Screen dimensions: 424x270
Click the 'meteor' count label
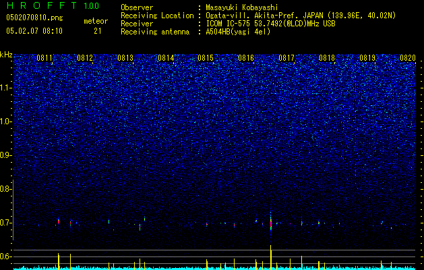coord(96,21)
